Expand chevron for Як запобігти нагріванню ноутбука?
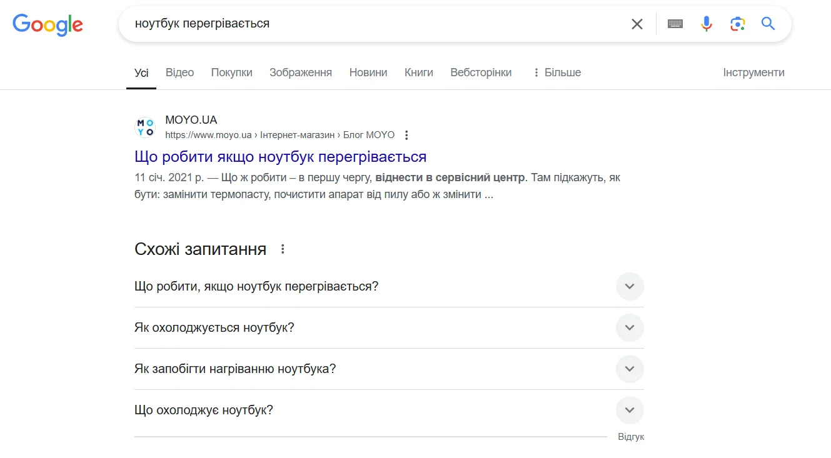Image resolution: width=831 pixels, height=458 pixels. coord(630,369)
